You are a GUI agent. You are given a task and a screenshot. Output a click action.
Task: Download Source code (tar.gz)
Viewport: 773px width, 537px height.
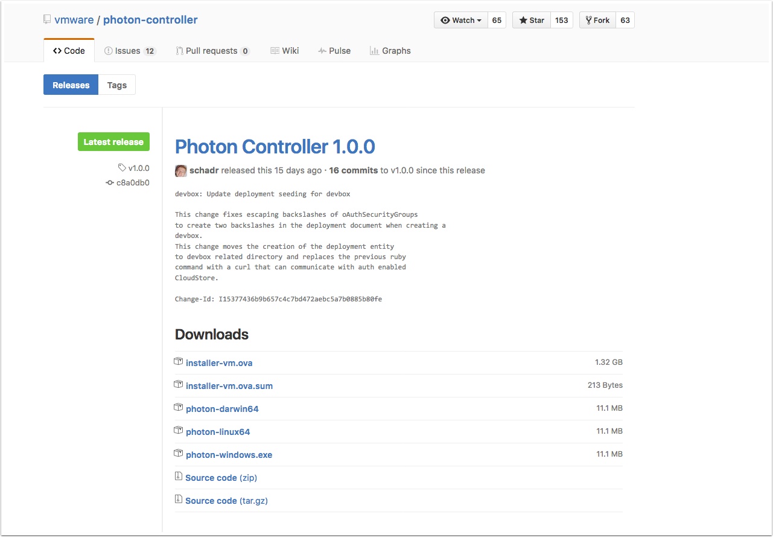pos(226,501)
